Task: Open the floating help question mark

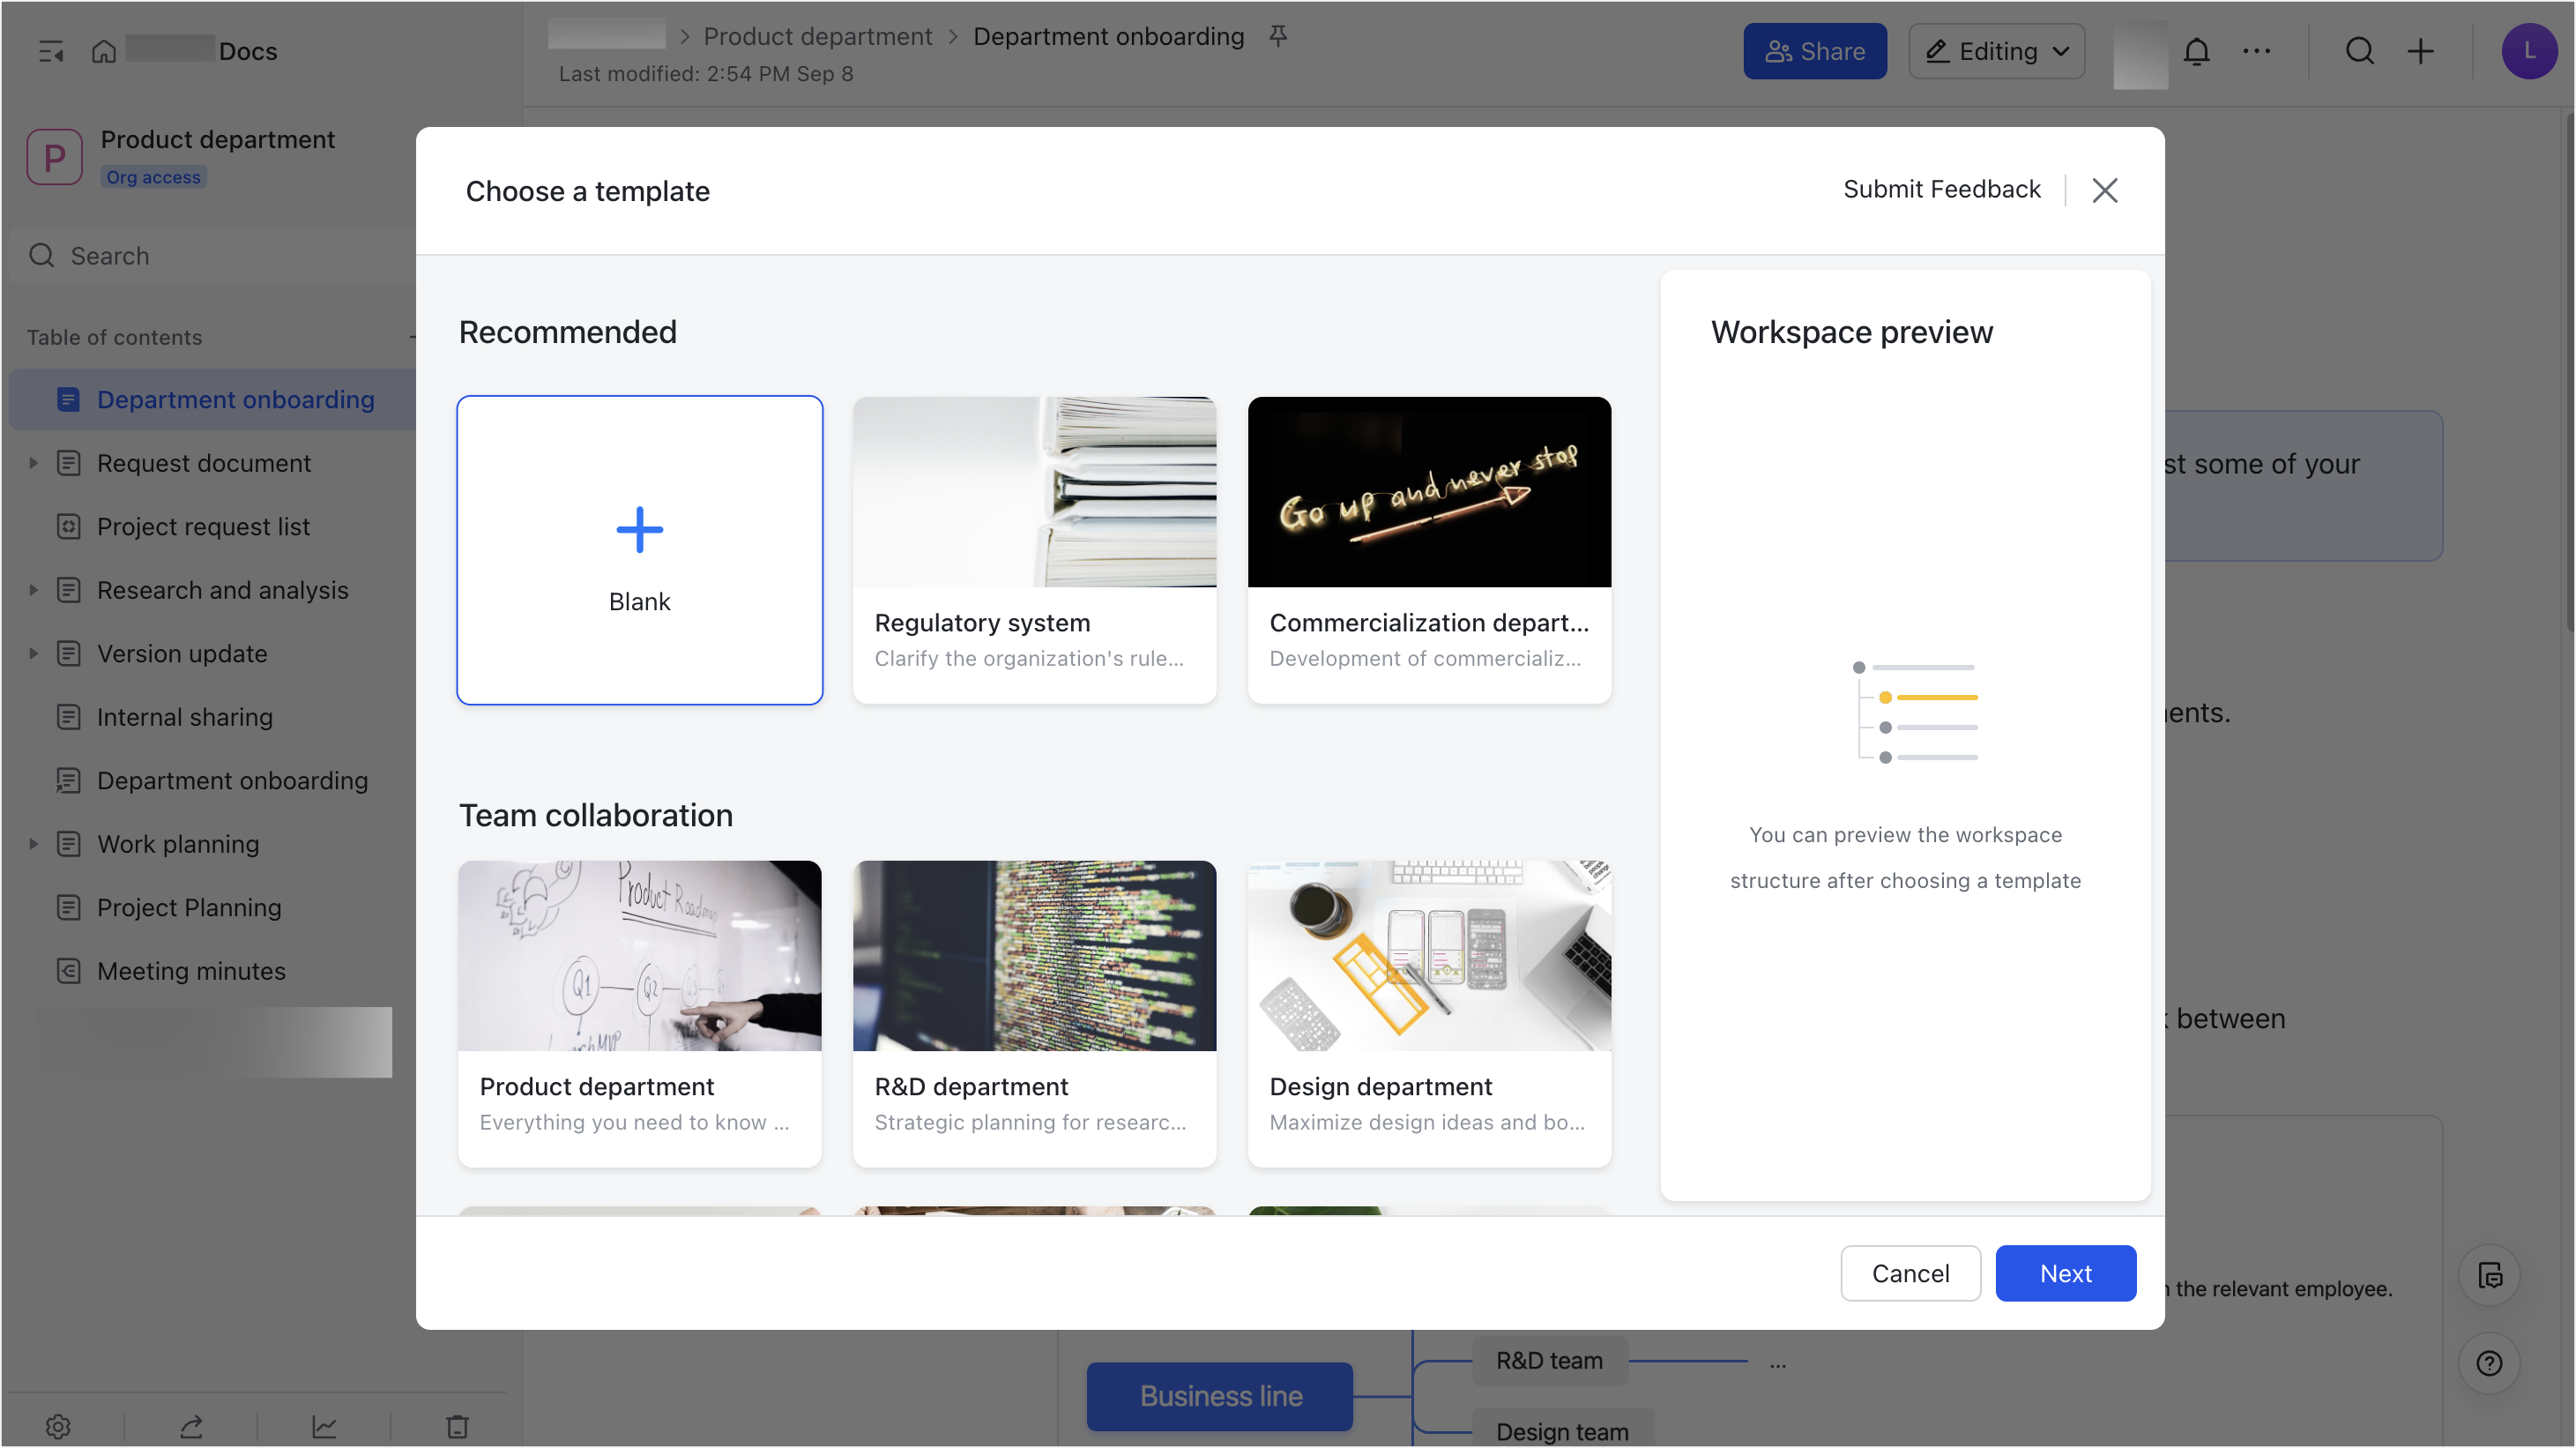Action: click(2489, 1362)
